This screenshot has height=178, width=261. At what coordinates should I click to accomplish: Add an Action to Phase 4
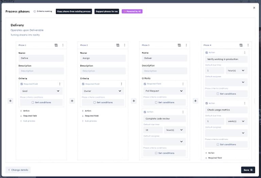[x=210, y=153]
